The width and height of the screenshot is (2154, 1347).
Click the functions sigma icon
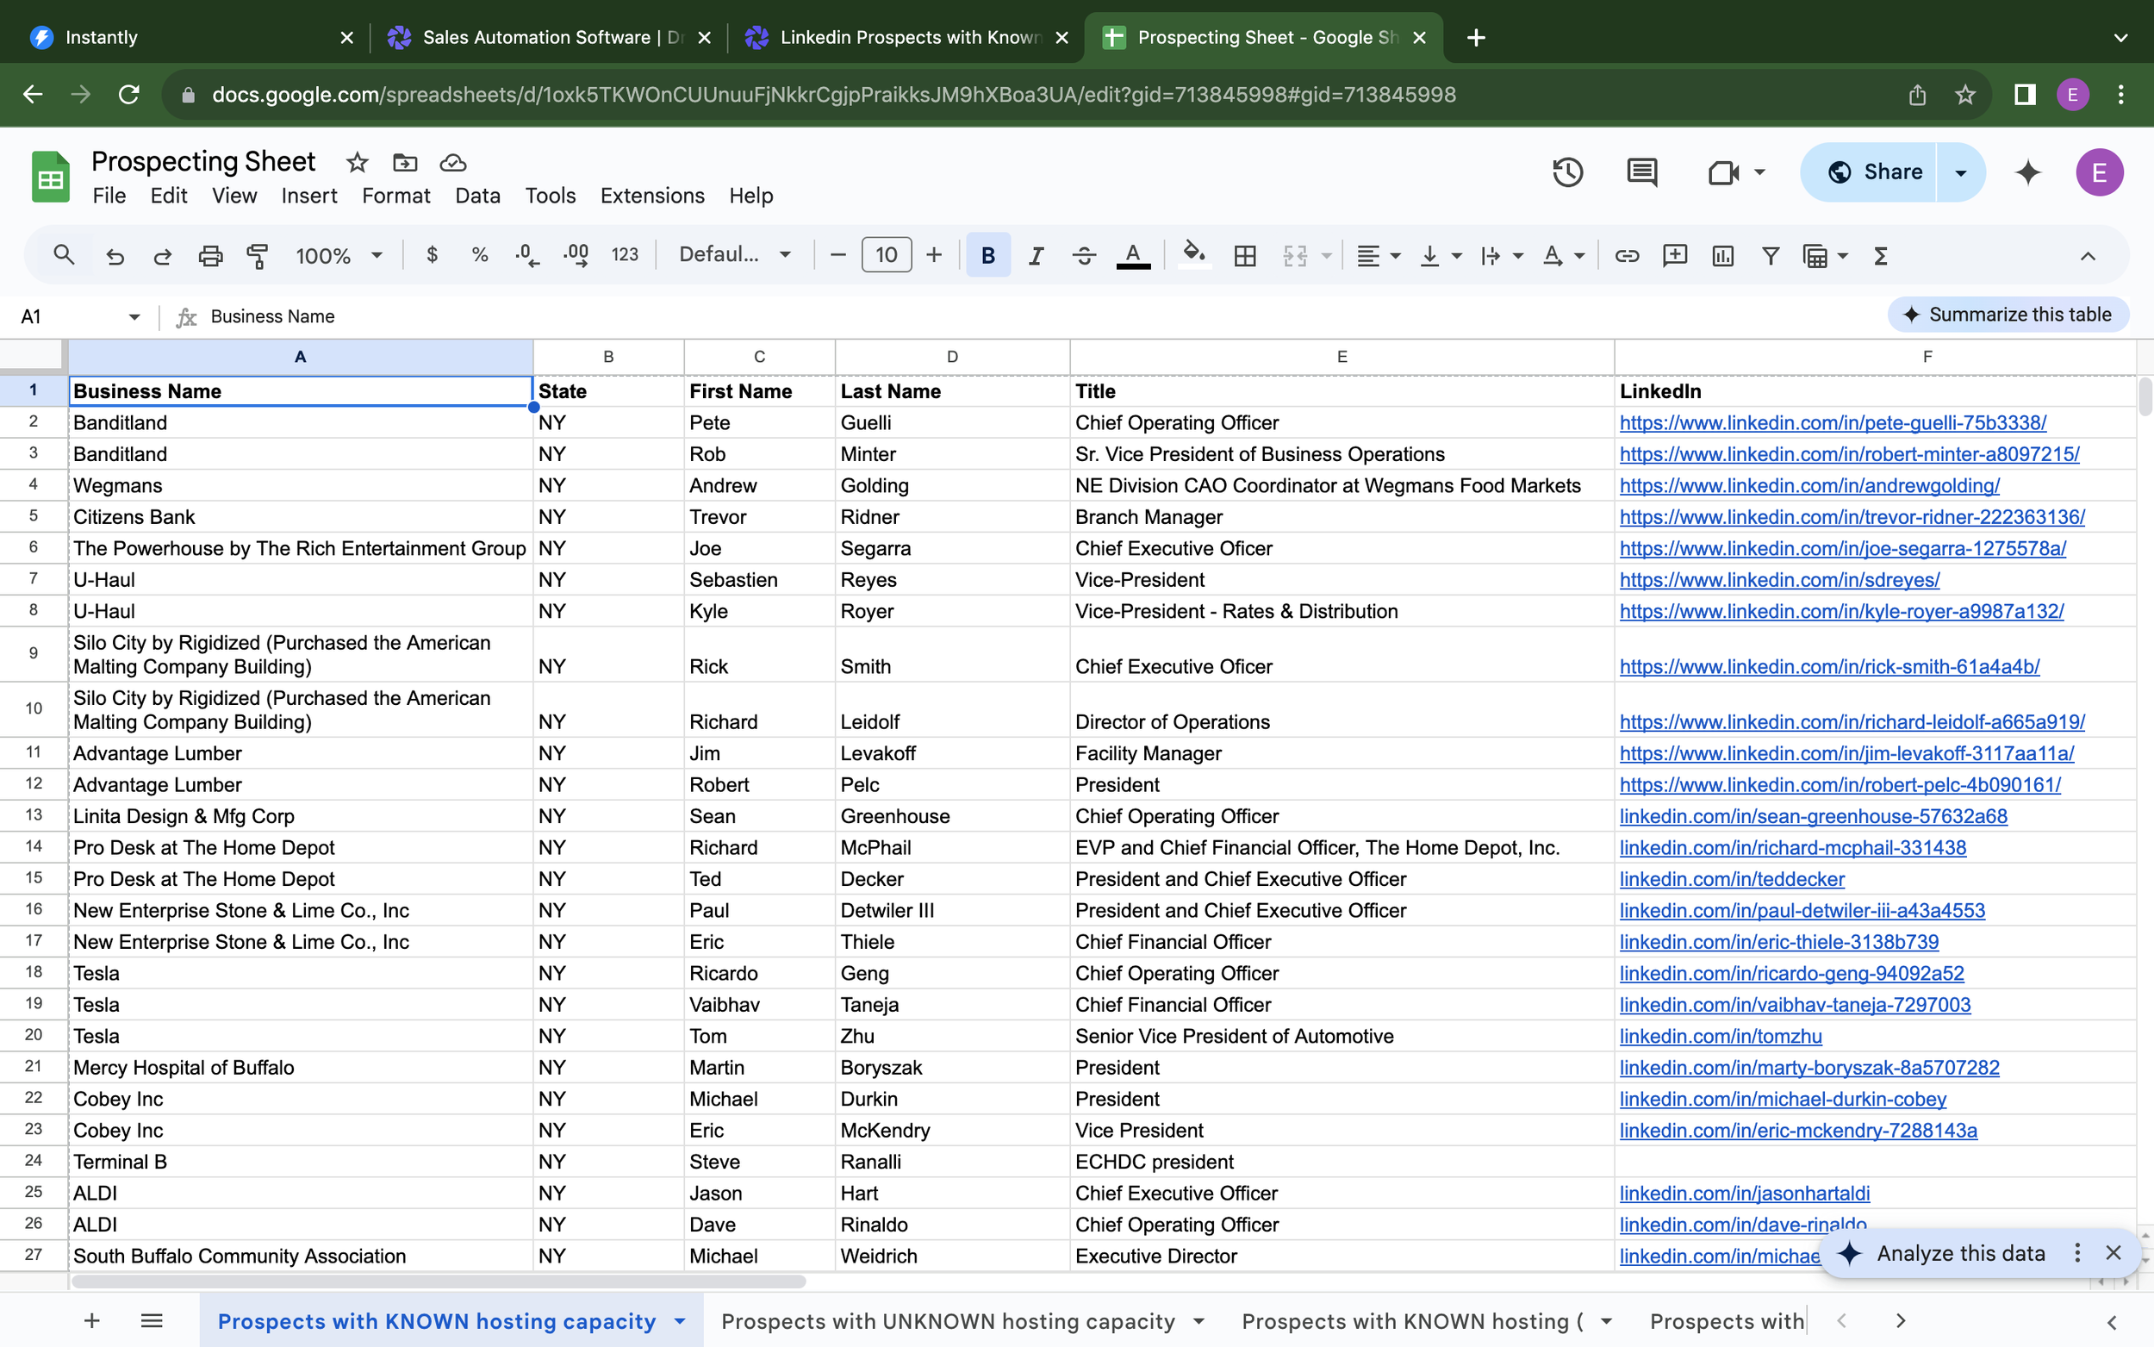(1881, 256)
